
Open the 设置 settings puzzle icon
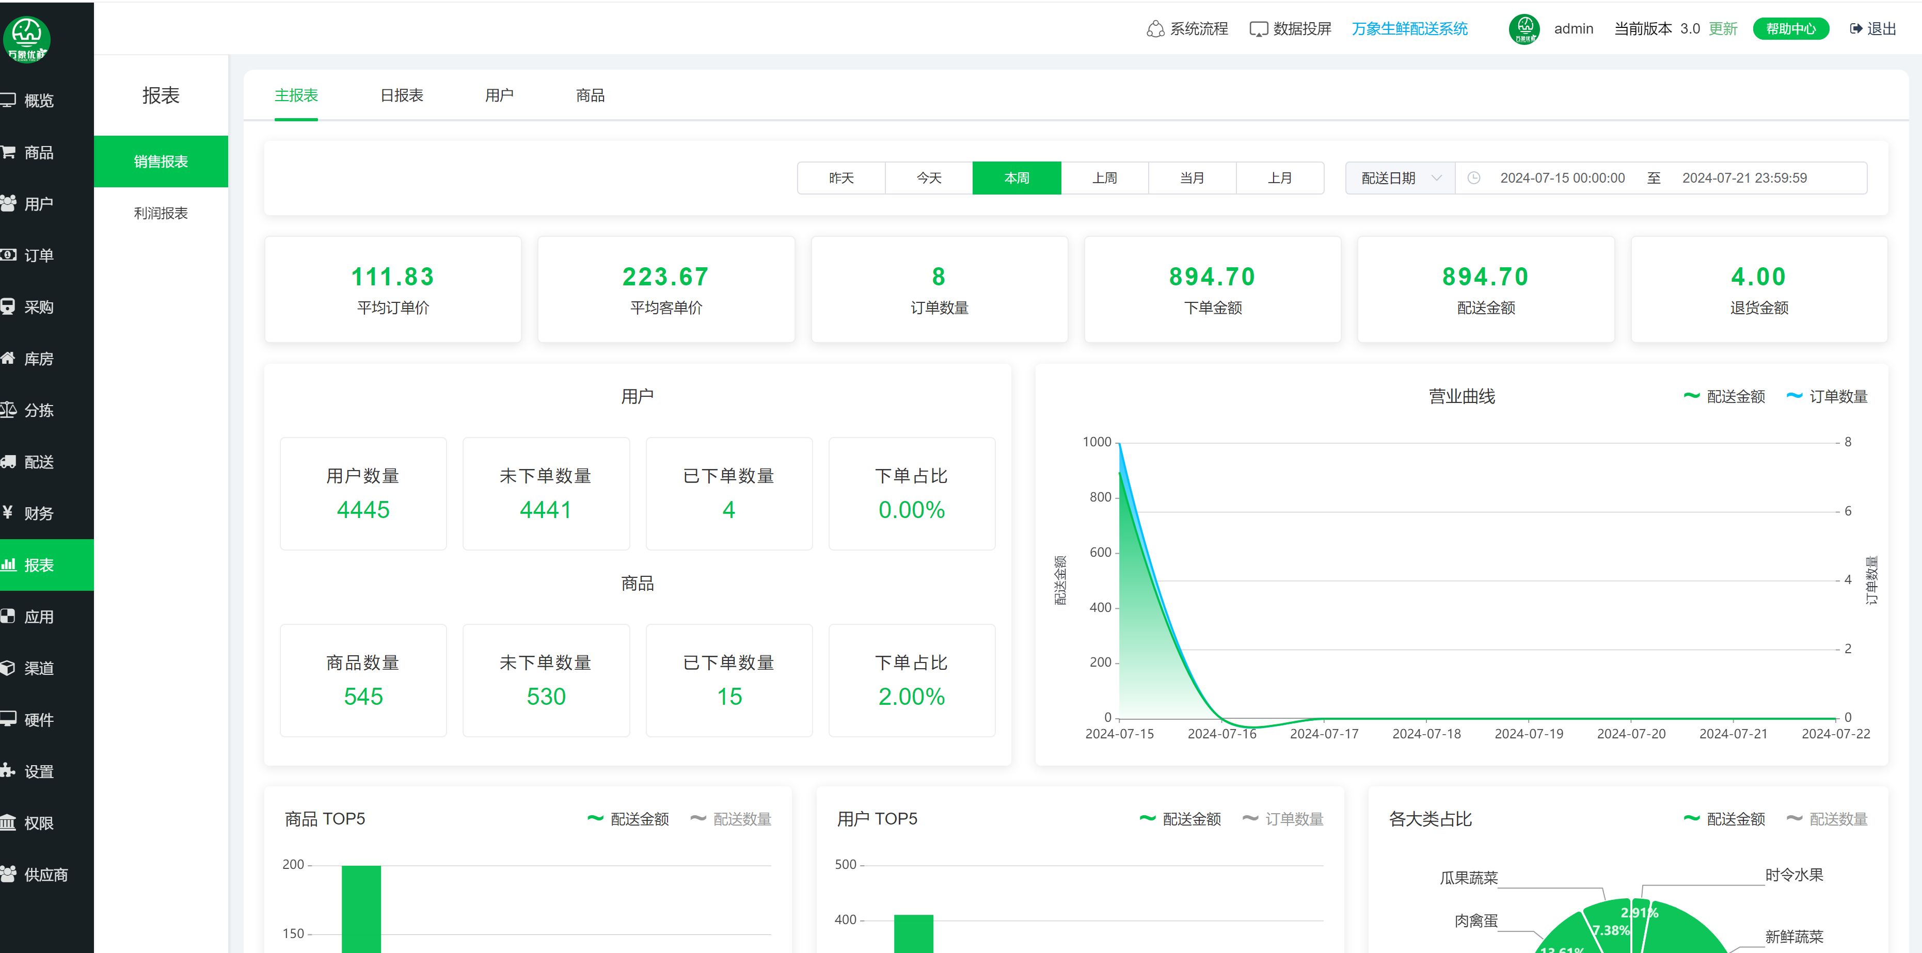click(x=7, y=771)
